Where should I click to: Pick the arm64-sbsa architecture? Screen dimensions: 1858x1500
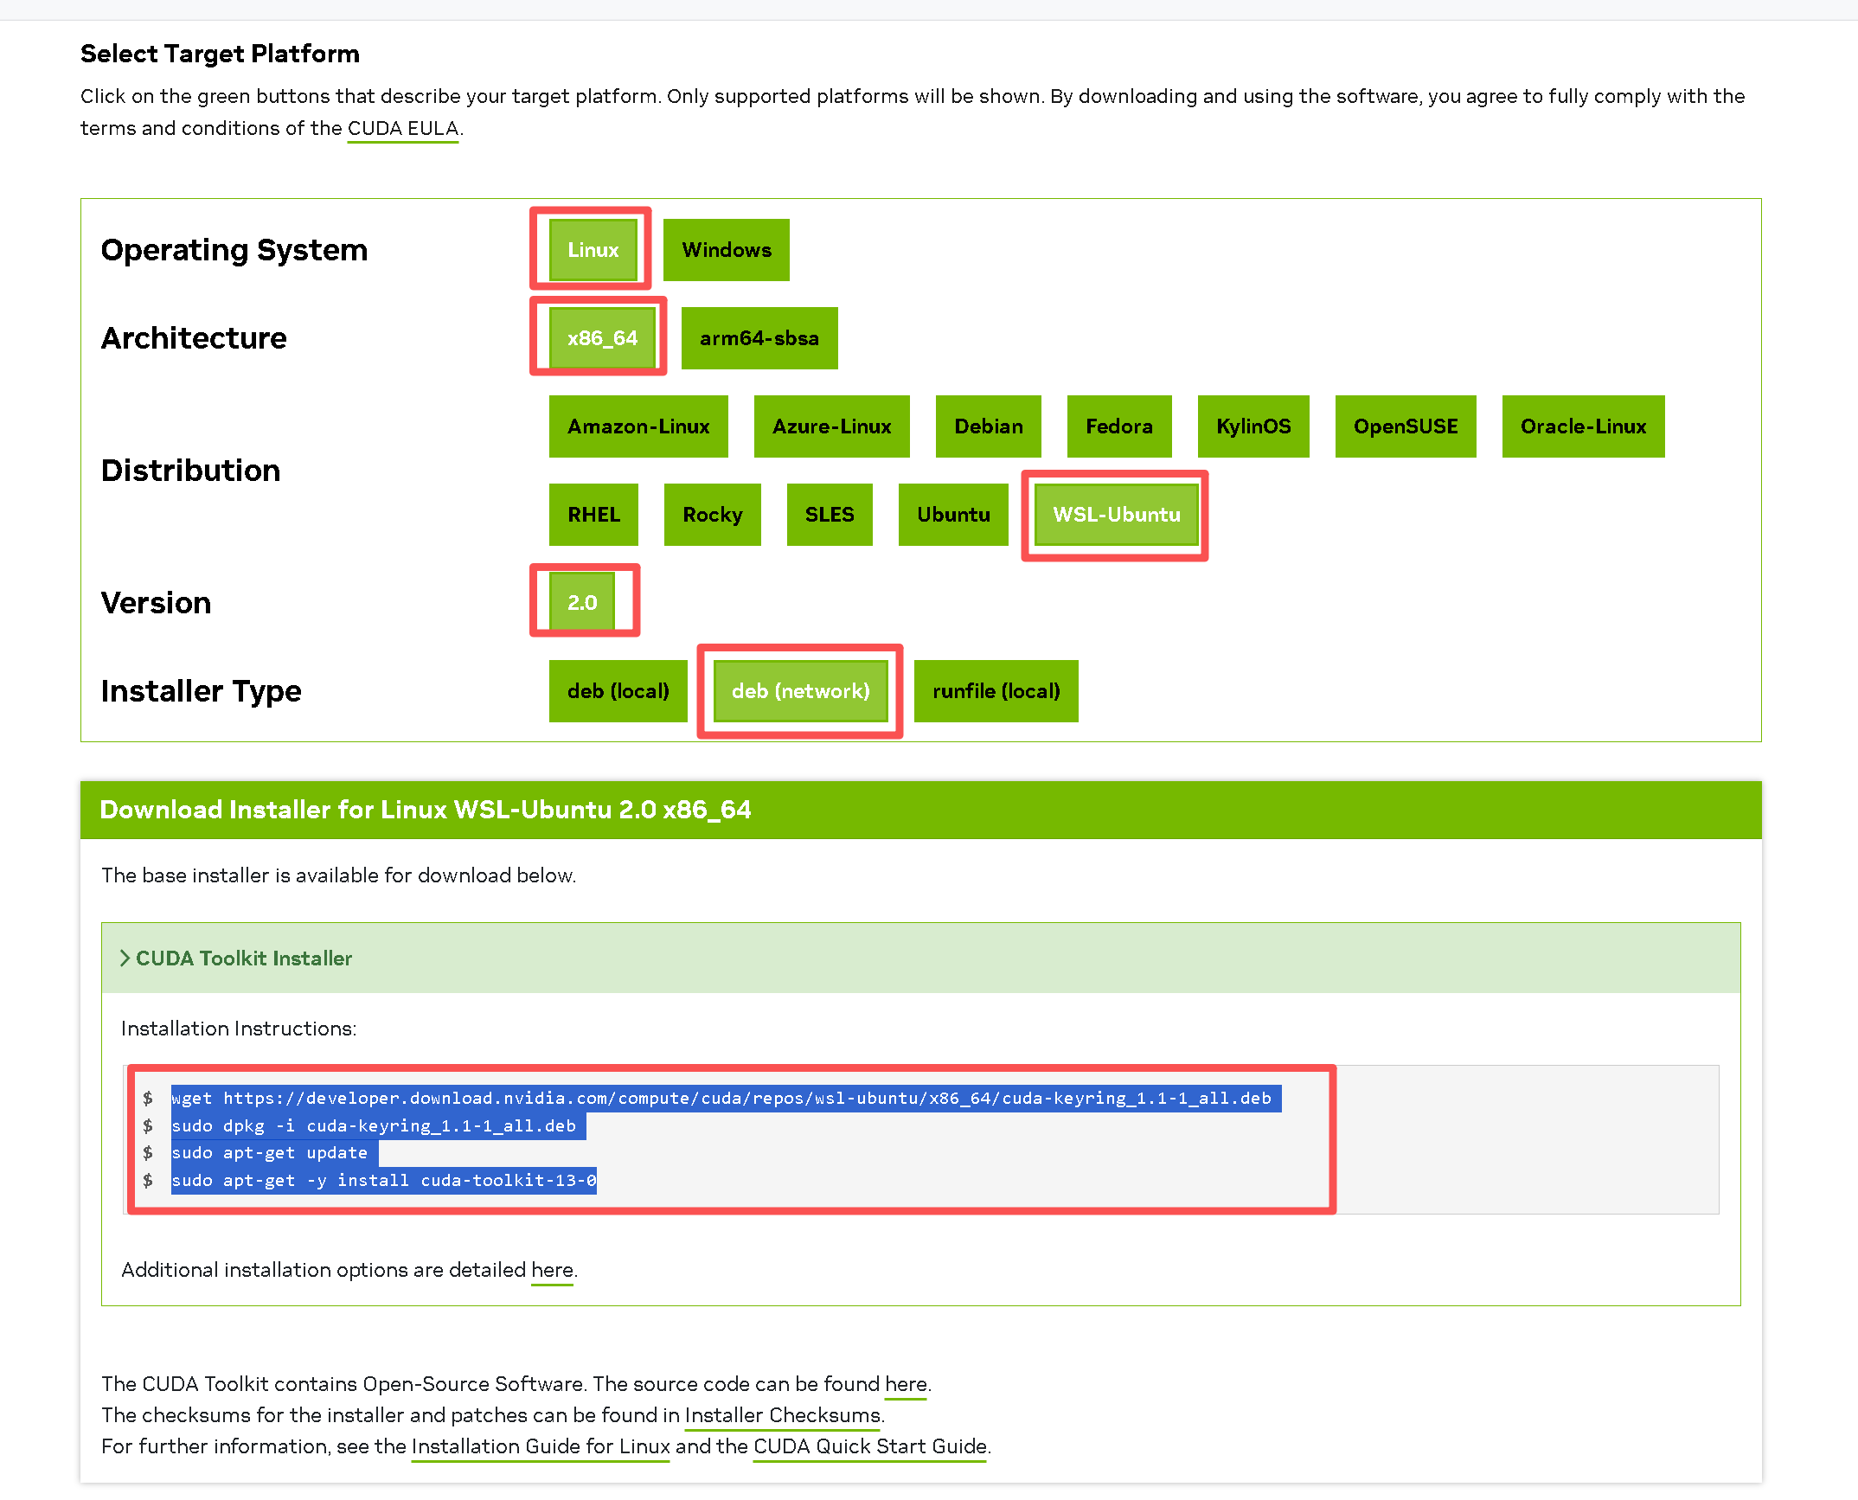click(759, 338)
